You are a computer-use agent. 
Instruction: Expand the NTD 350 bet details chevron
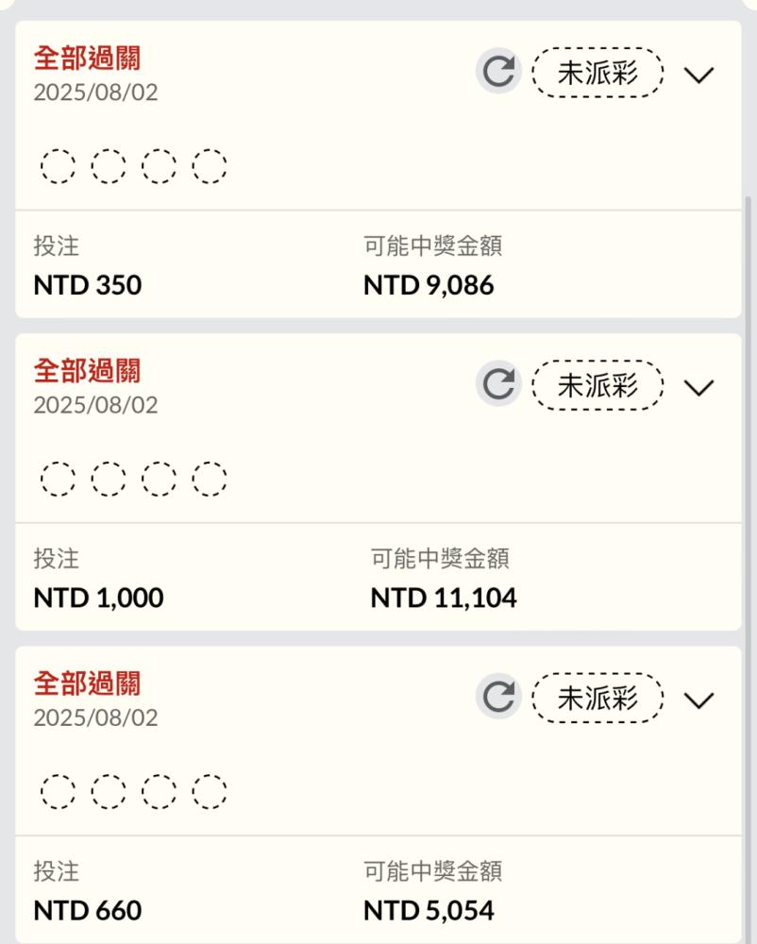coord(698,75)
